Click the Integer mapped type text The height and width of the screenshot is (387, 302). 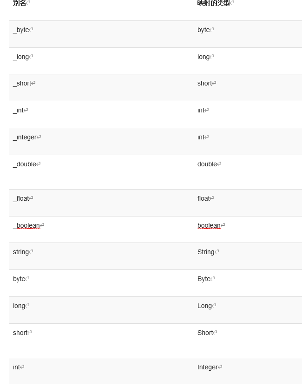point(208,367)
